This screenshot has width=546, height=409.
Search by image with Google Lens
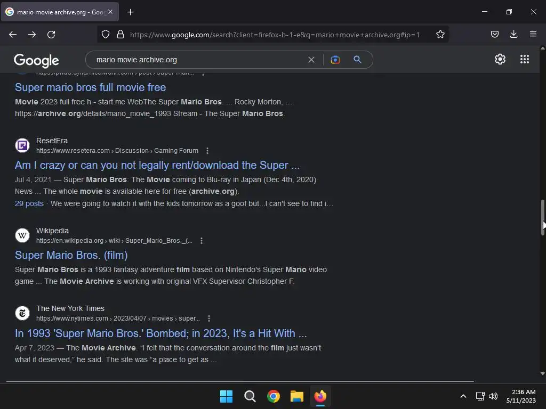click(335, 60)
